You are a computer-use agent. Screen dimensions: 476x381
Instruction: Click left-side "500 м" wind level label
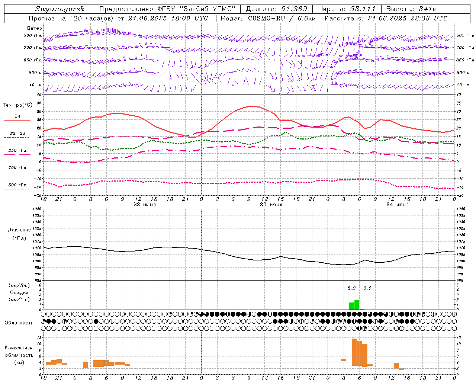coord(35,73)
